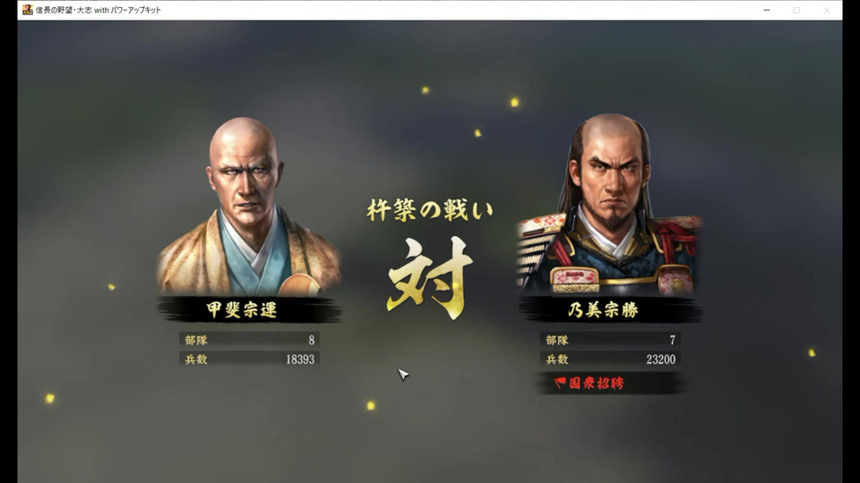Click the troop count 23200

pyautogui.click(x=661, y=360)
